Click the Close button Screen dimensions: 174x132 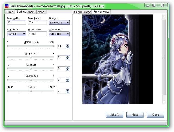156,115
